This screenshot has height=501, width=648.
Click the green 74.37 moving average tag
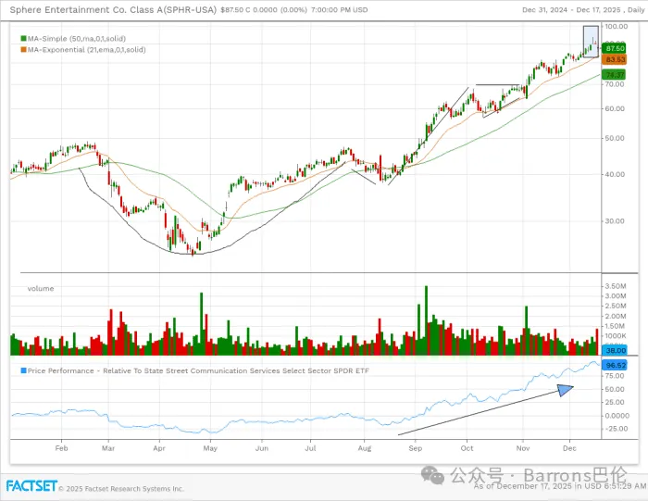pos(614,75)
